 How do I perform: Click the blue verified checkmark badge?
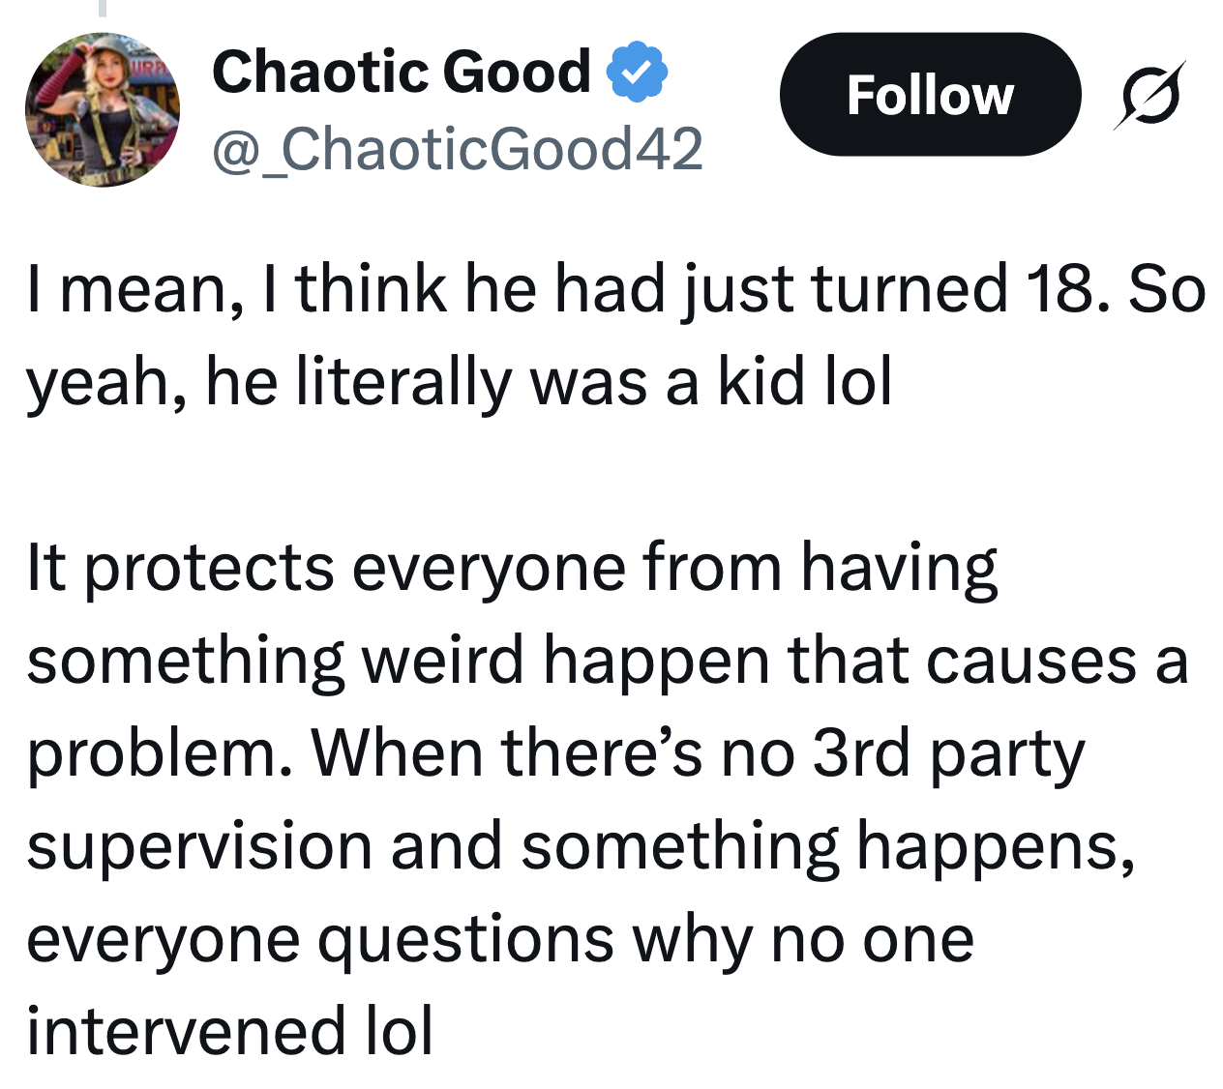coord(637,73)
